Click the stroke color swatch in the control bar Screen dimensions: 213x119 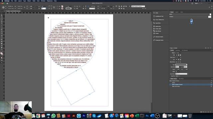[62, 9]
